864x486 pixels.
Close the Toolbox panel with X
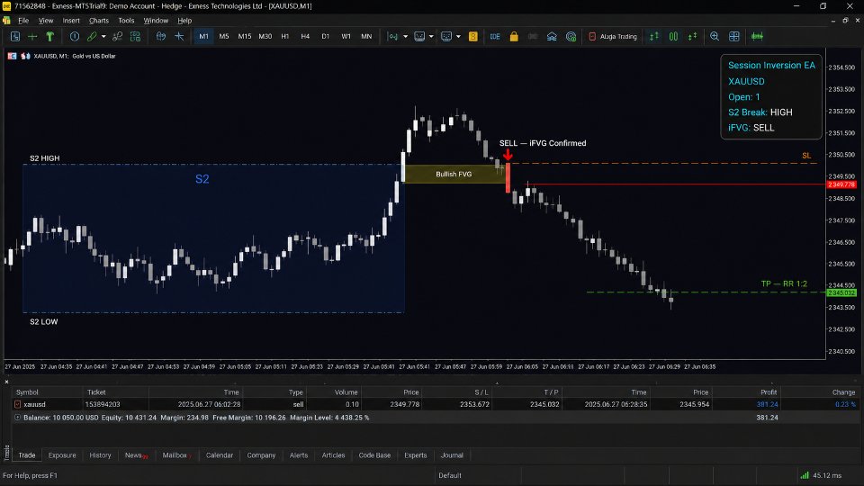(6, 382)
